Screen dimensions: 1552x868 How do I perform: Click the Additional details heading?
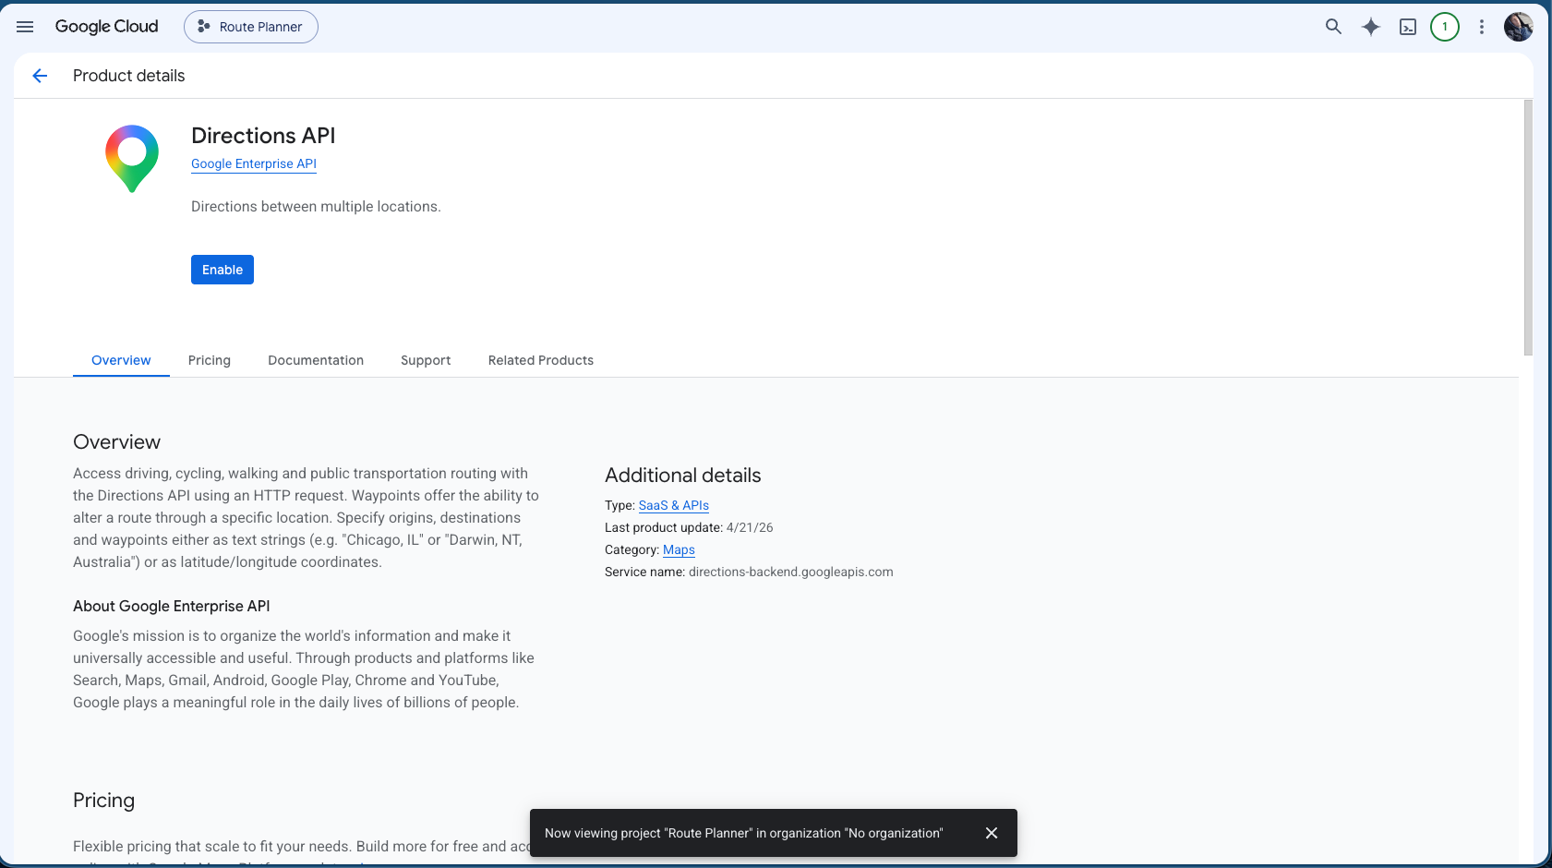683,476
